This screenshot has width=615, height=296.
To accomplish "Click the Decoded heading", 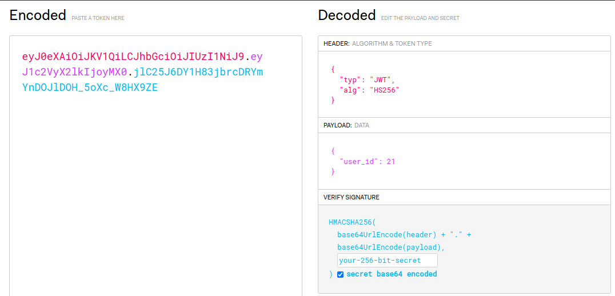I will pyautogui.click(x=347, y=15).
